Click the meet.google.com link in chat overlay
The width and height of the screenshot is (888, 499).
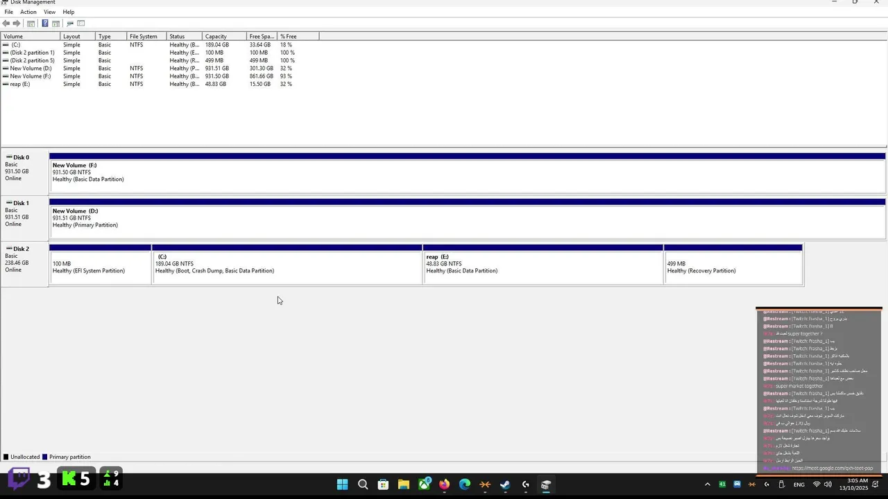[832, 468]
